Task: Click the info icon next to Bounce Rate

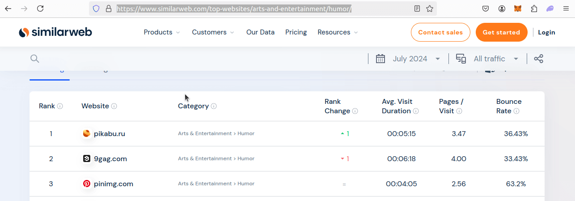Action: [x=516, y=111]
